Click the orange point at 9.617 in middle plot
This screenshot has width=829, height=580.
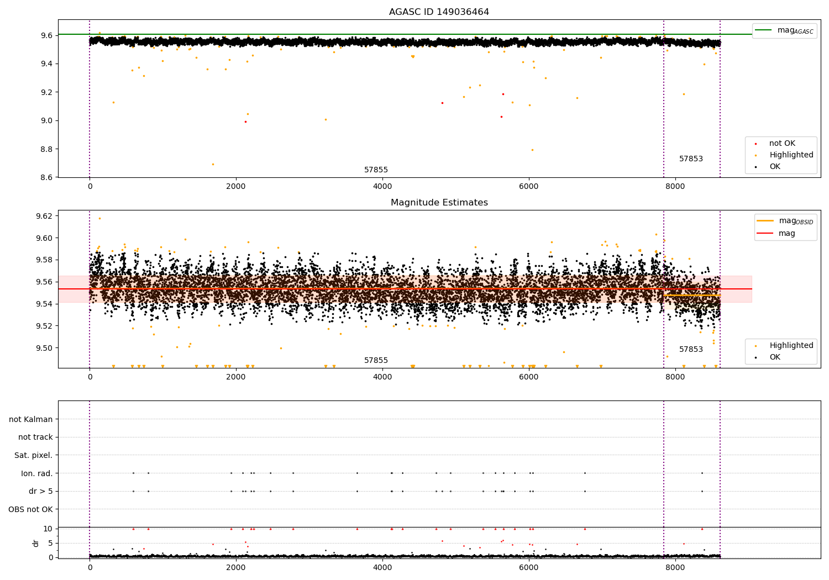[99, 218]
